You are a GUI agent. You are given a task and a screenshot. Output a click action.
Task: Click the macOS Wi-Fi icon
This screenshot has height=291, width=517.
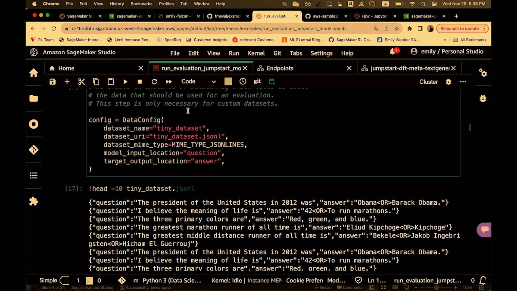412,4
